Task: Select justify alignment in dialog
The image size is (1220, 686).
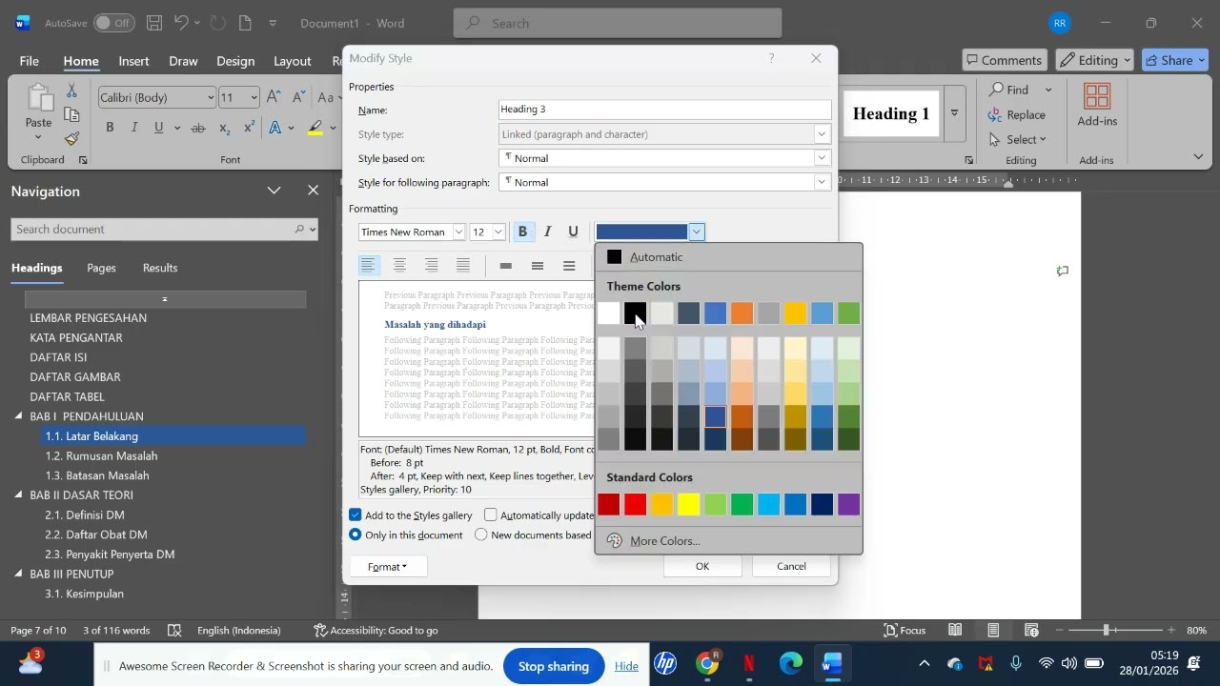Action: coord(463,266)
